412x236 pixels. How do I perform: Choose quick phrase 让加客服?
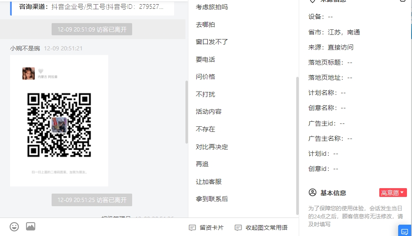coord(209,181)
